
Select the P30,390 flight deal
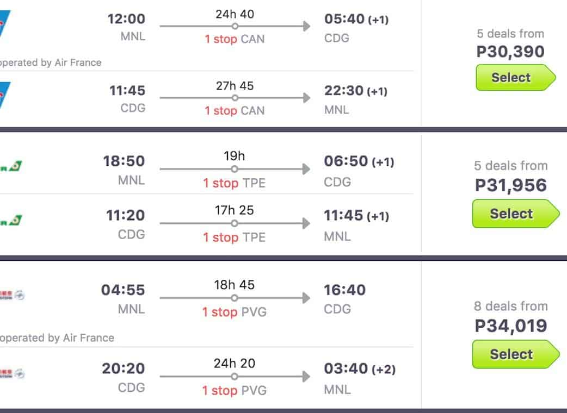(x=511, y=78)
